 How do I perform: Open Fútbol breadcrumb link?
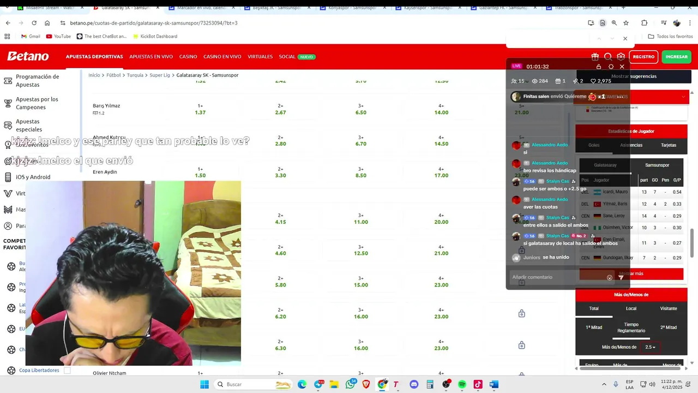tap(113, 75)
